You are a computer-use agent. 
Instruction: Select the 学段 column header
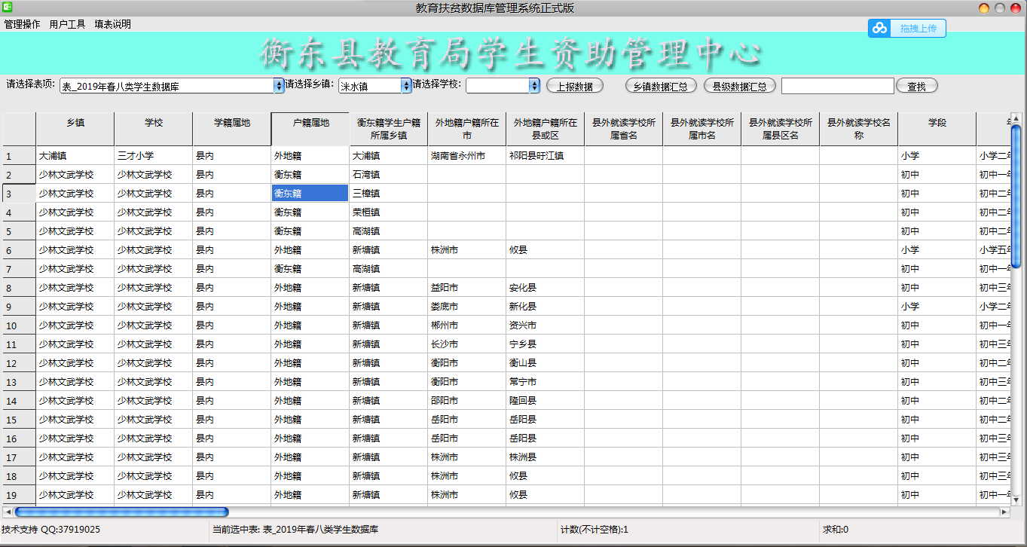[937, 129]
